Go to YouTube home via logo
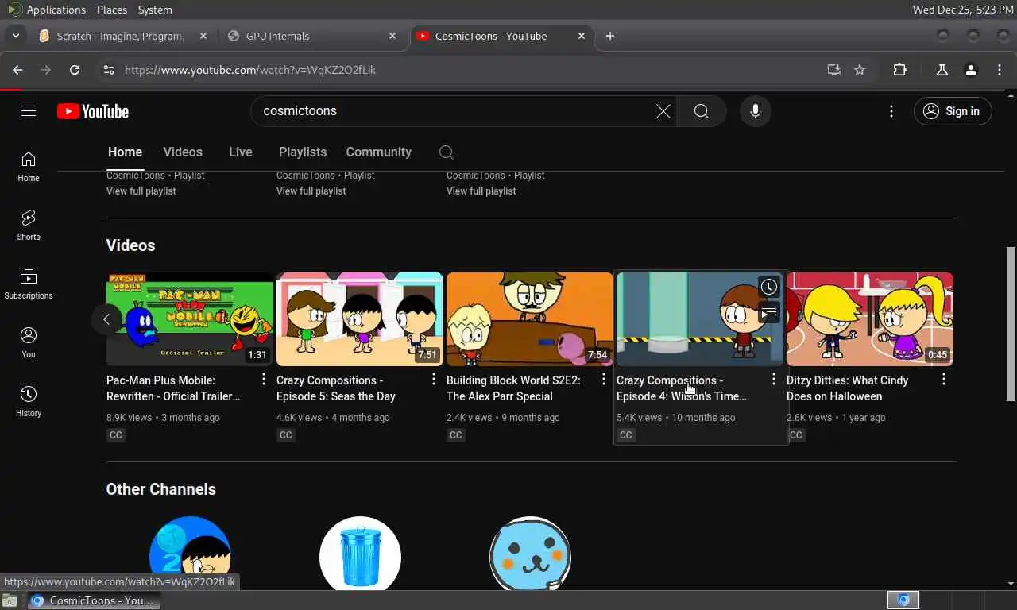The width and height of the screenshot is (1017, 610). (x=93, y=111)
